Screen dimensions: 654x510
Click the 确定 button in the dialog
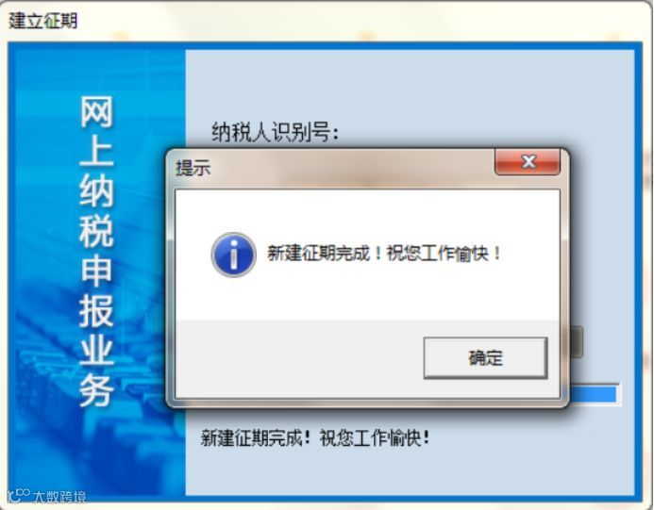485,358
